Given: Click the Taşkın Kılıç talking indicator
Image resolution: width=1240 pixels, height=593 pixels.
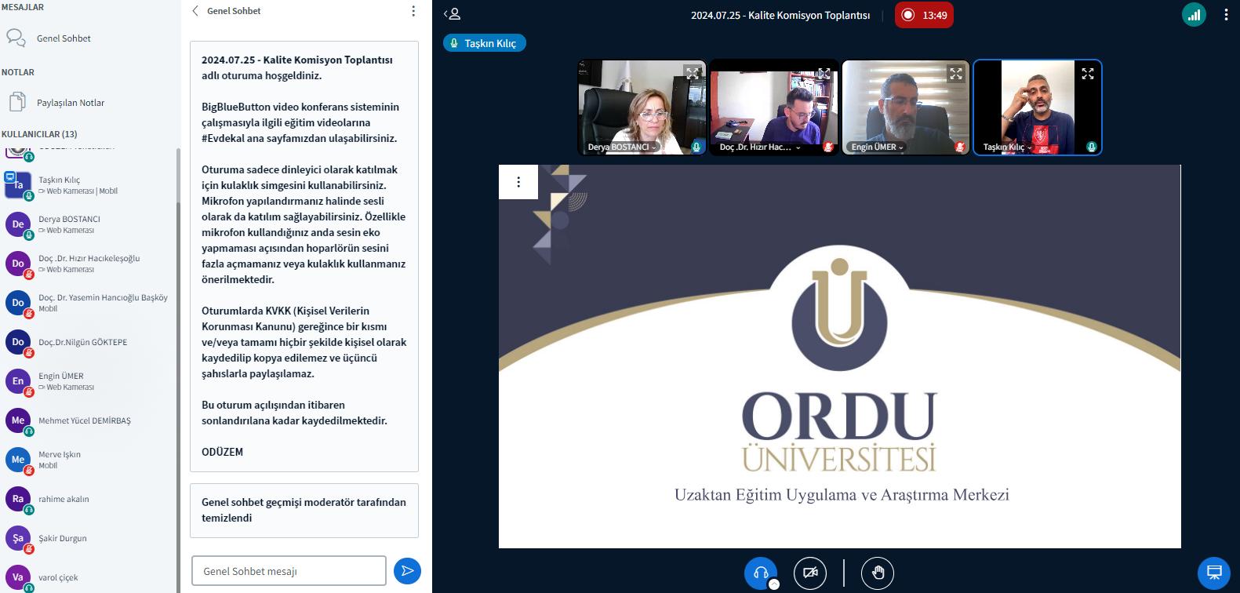Looking at the screenshot, I should (x=485, y=43).
